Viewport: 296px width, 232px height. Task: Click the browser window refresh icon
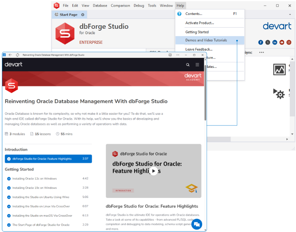pyautogui.click(x=17, y=55)
